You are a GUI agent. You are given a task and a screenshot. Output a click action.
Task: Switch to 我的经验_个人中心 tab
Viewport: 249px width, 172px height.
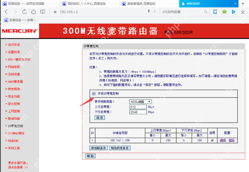[x=90, y=4]
